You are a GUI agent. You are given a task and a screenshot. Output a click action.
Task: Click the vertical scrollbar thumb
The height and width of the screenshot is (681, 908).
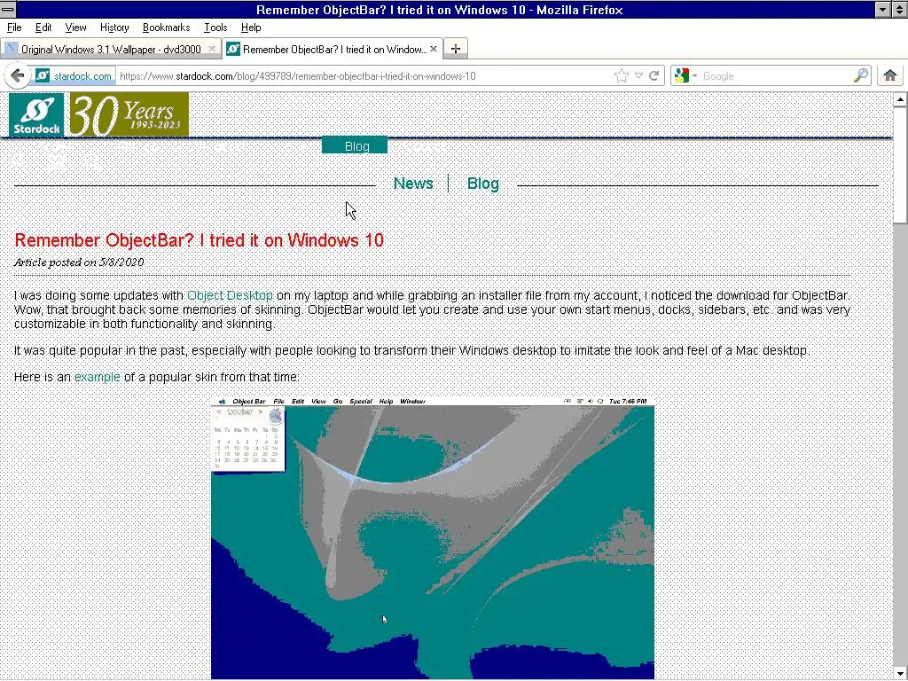pos(900,164)
